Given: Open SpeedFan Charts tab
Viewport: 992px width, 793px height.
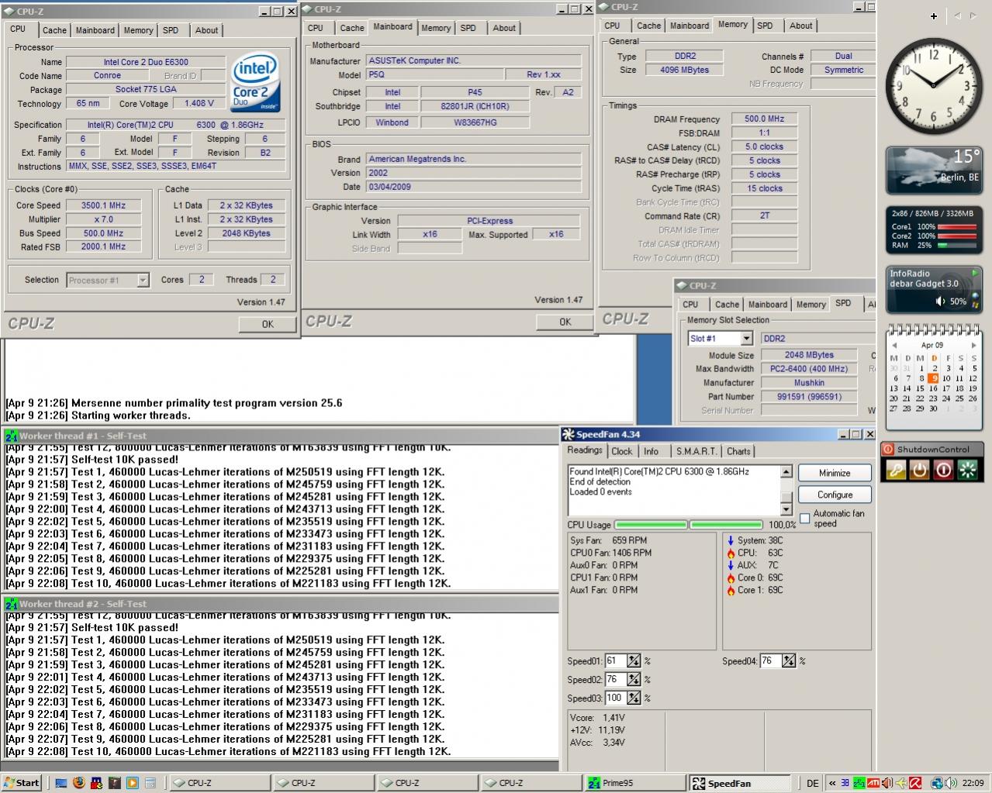Looking at the screenshot, I should 738,451.
